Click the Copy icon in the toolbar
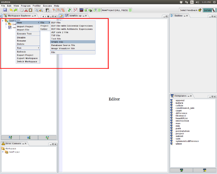 (x=22, y=10)
